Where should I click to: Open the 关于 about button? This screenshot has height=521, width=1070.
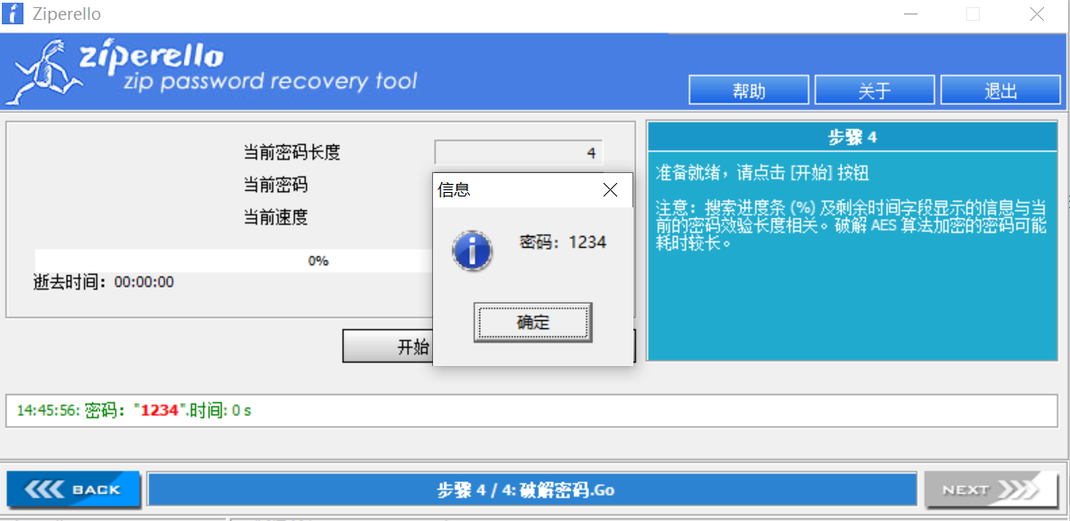click(x=874, y=91)
